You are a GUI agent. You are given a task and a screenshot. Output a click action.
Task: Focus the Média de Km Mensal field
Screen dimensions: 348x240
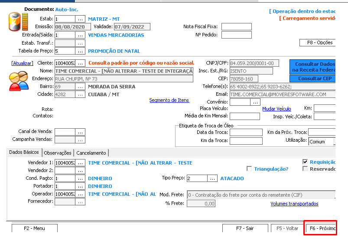click(x=245, y=116)
